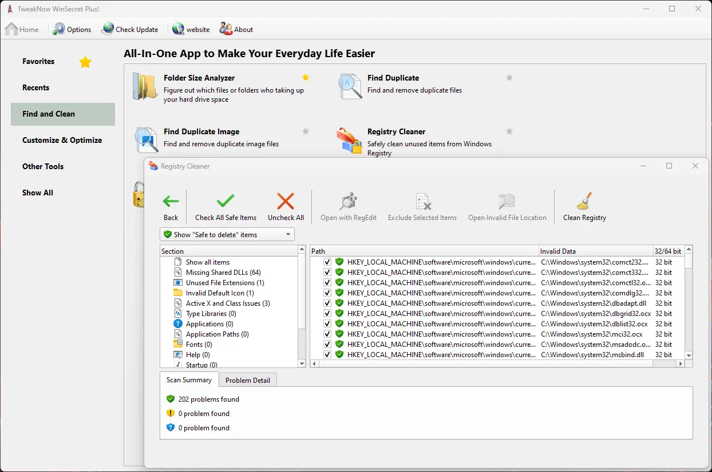This screenshot has height=472, width=712.
Task: Select Application Paths (0) section
Action: tap(217, 334)
